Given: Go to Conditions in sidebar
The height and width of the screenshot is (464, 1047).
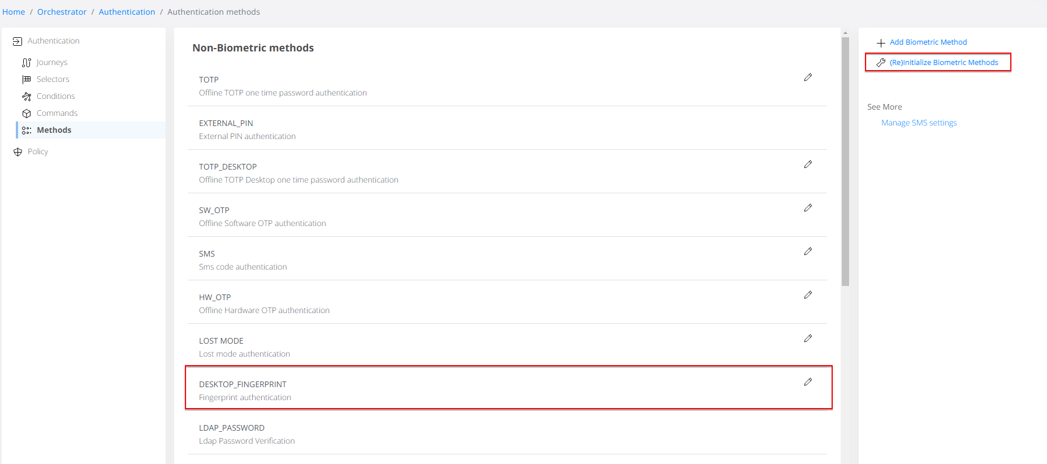Looking at the screenshot, I should tap(55, 96).
